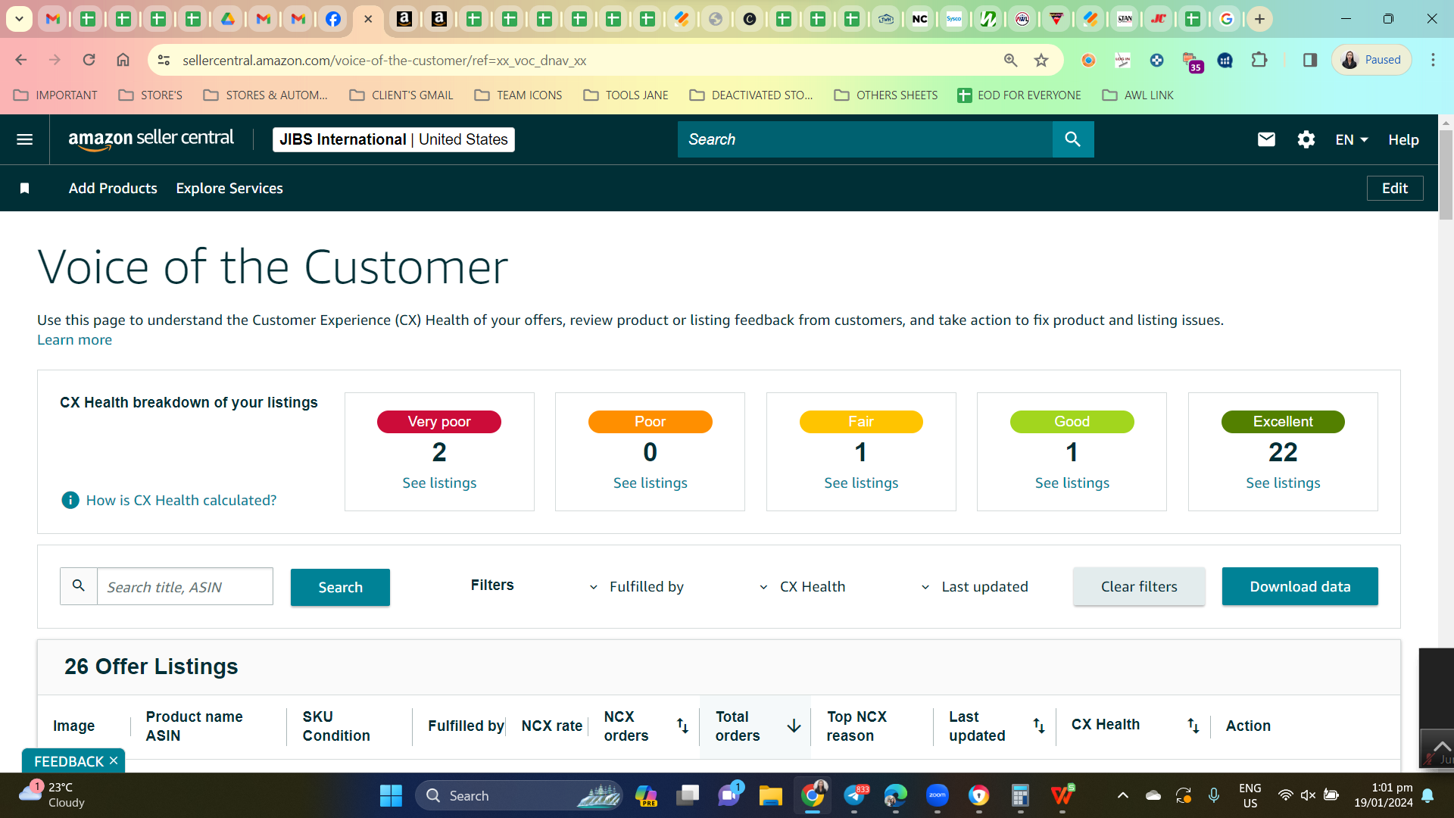Click the info icon next to CX Health calculated
The height and width of the screenshot is (818, 1454).
[x=70, y=500]
